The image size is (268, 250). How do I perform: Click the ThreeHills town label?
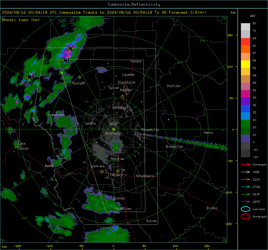150,130
